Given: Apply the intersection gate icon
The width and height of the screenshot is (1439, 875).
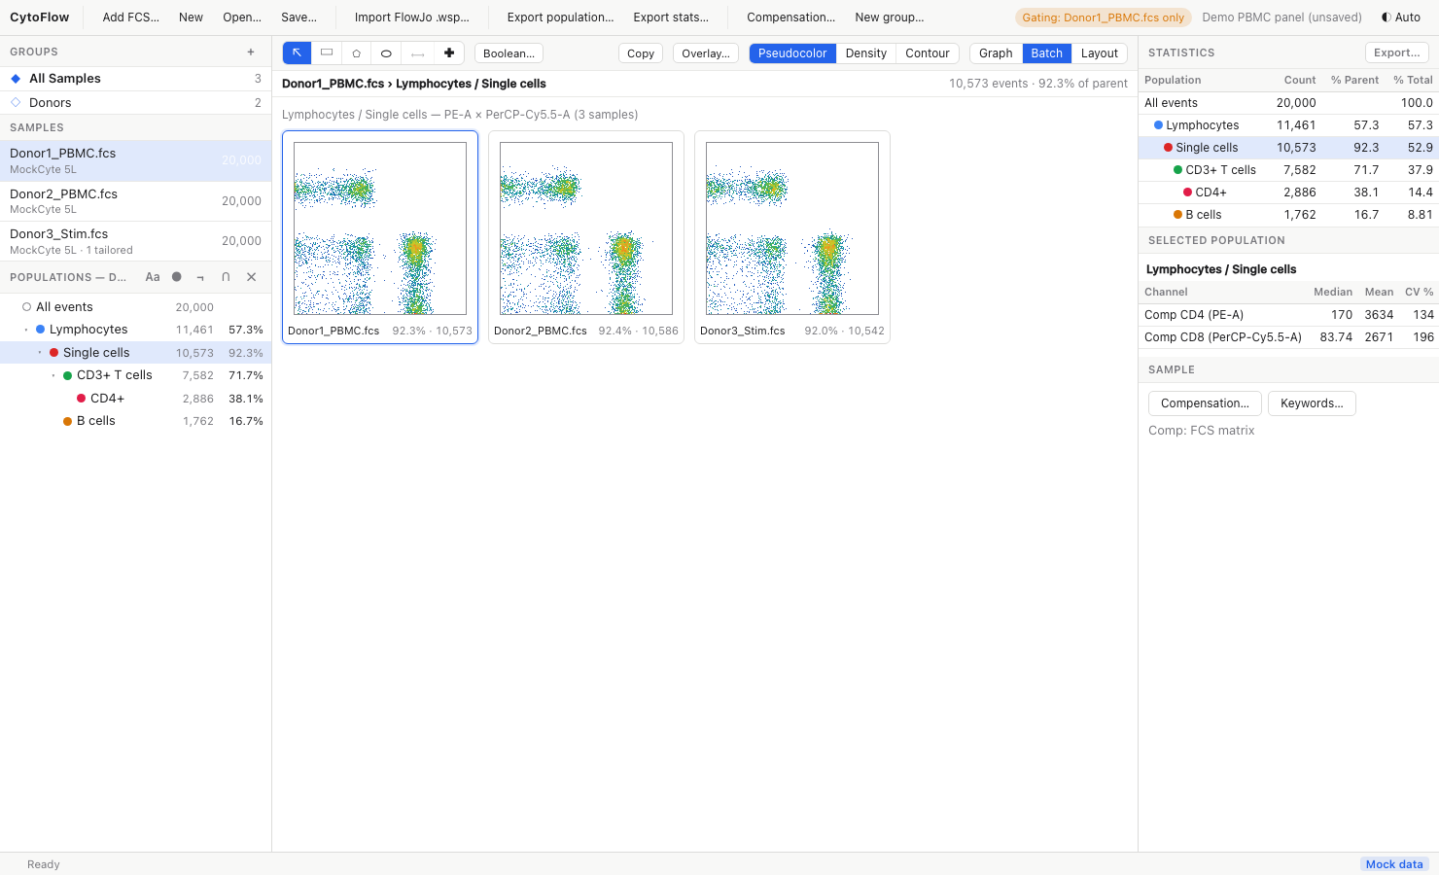Looking at the screenshot, I should click(226, 277).
